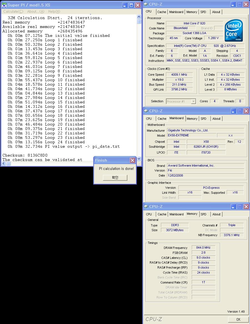Click the CPU-Z icon in the Memory window title bar
Screen dimensions: 250x324
click(146, 206)
